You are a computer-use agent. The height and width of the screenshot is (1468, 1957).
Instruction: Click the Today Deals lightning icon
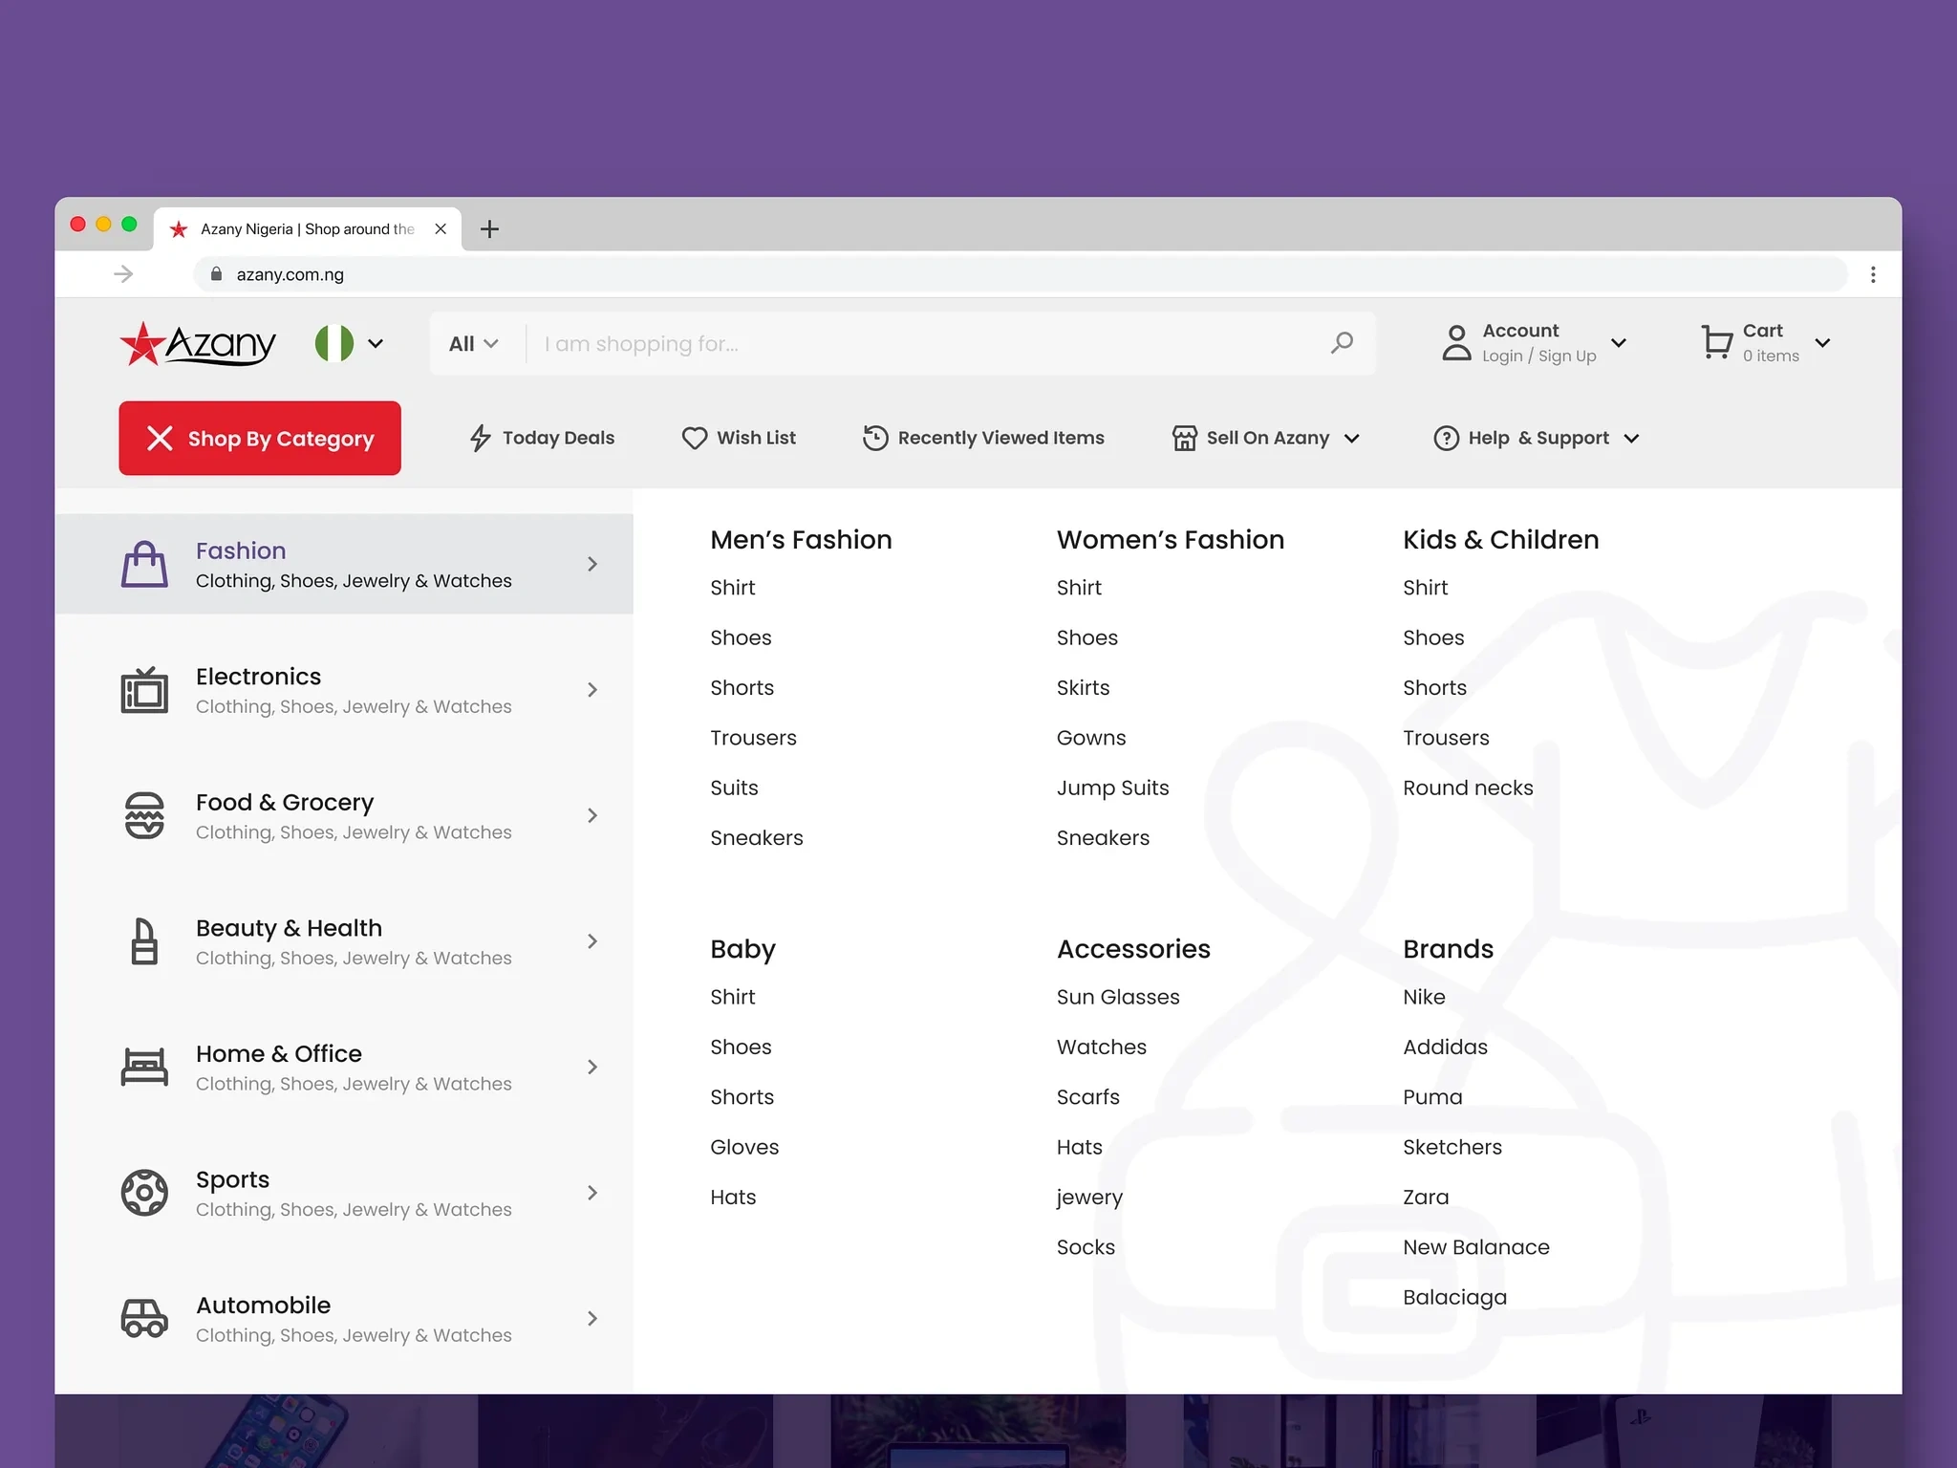pos(480,438)
